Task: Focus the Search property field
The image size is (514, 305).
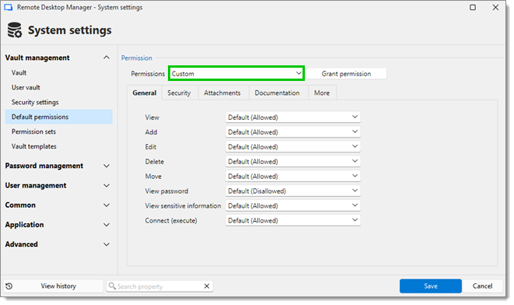Action: pyautogui.click(x=159, y=286)
